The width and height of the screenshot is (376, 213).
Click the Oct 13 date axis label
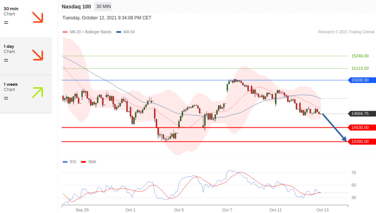click(322, 210)
